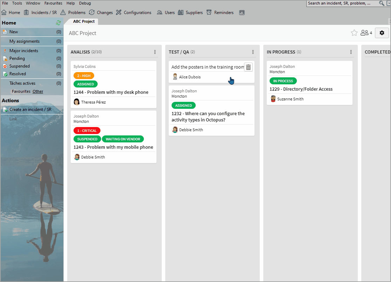
Task: Delete the posters card with the trash icon
Action: pyautogui.click(x=248, y=67)
